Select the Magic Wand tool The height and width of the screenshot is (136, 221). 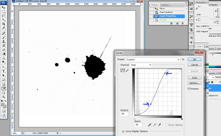coord(3,20)
